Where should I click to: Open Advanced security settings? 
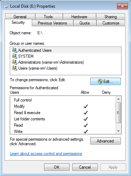[x=105, y=141]
